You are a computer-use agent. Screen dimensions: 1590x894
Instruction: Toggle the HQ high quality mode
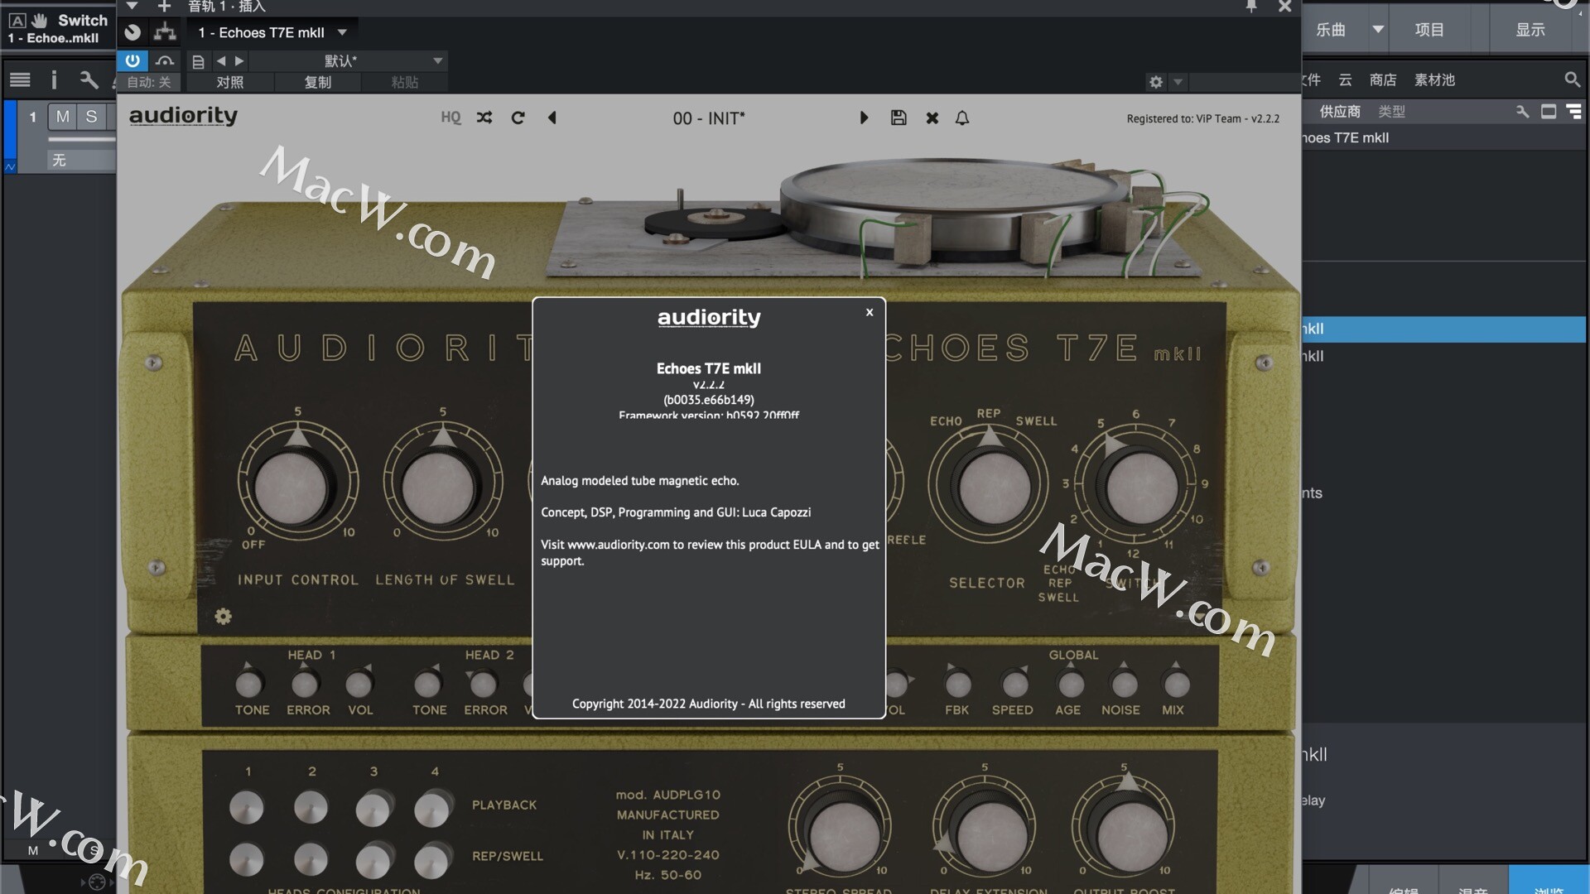click(450, 118)
